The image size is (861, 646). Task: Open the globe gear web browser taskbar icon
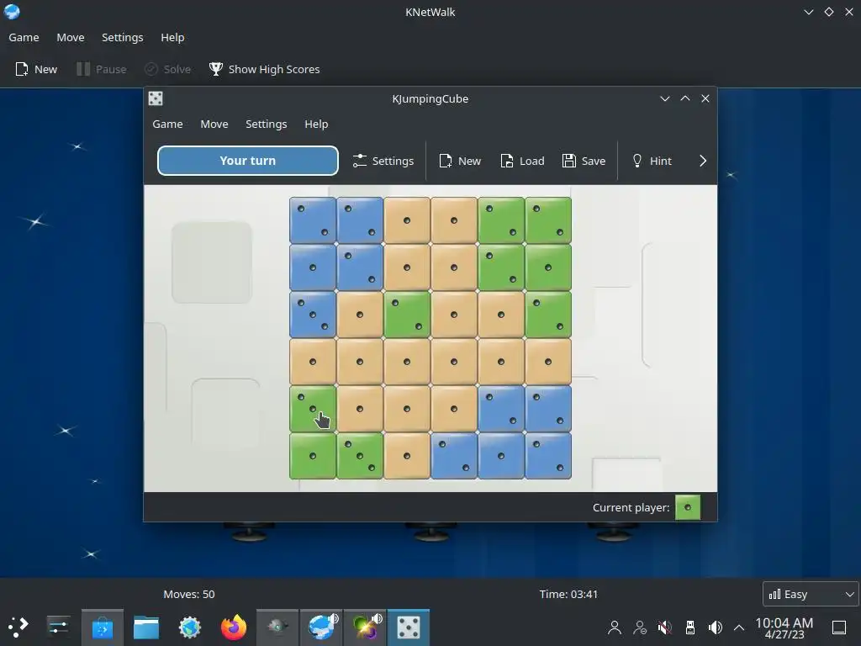[190, 627]
